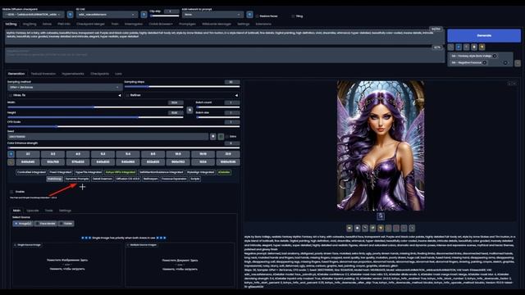Open the Settings tab in top bar
The width and height of the screenshot is (525, 295).
[x=244, y=24]
